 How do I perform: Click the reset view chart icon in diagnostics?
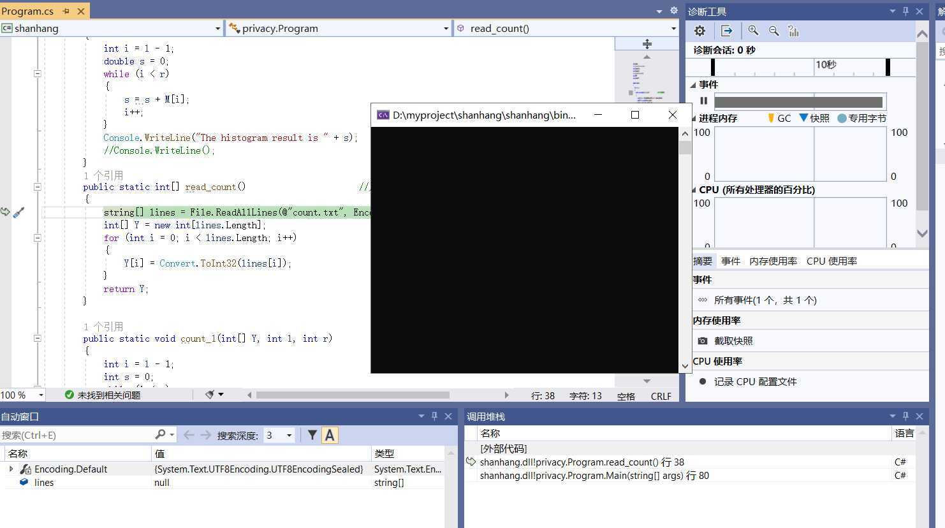click(x=793, y=31)
